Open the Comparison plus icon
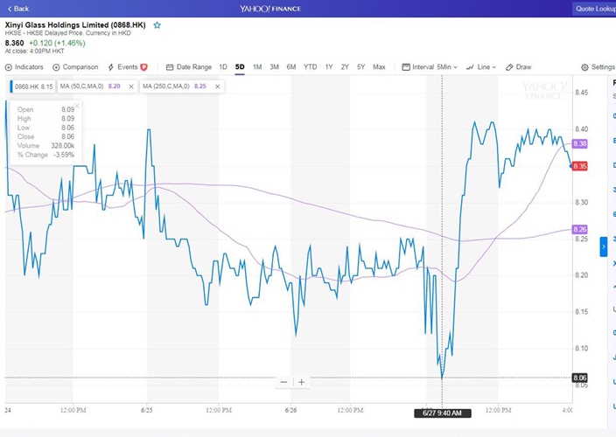 56,67
